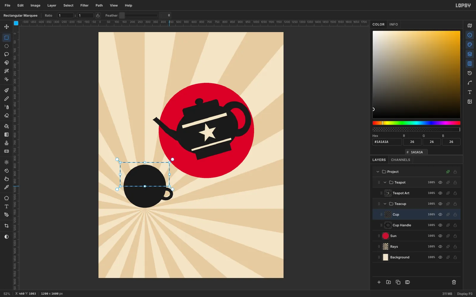The height and width of the screenshot is (297, 476).
Task: Switch to the Channels tab
Action: 400,160
